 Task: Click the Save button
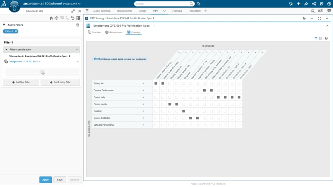[x=60, y=180]
